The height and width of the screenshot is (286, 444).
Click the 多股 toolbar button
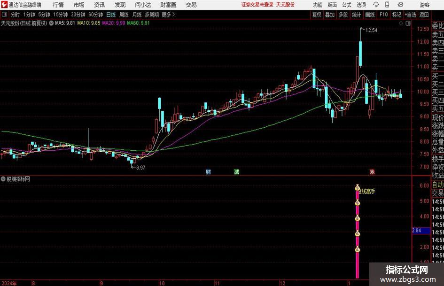point(343,15)
